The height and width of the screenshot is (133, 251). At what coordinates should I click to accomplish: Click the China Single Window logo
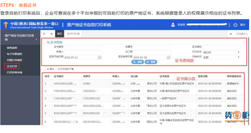(x=6, y=25)
